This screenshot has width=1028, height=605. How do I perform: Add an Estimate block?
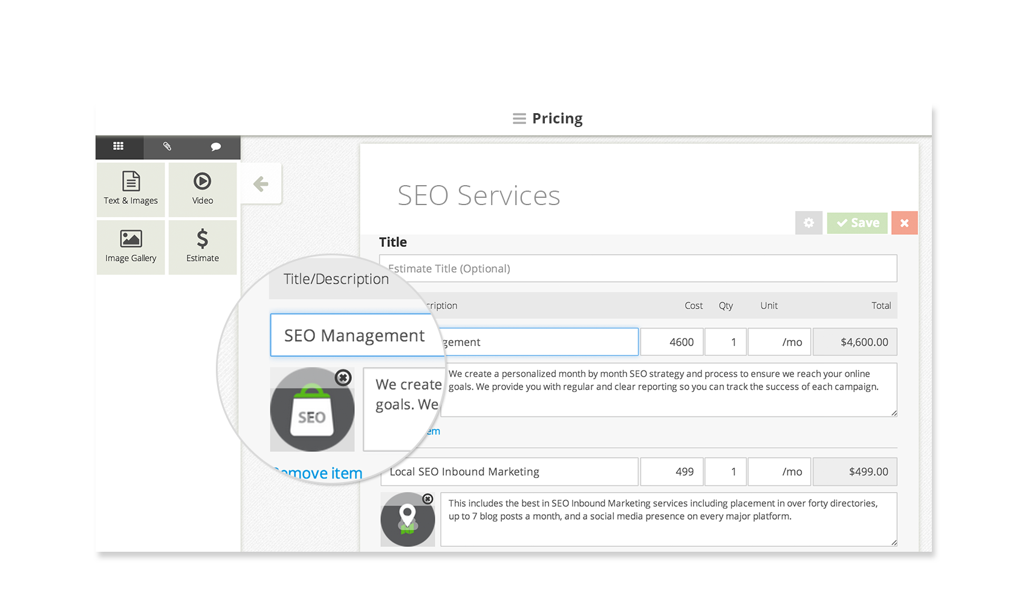(x=203, y=247)
